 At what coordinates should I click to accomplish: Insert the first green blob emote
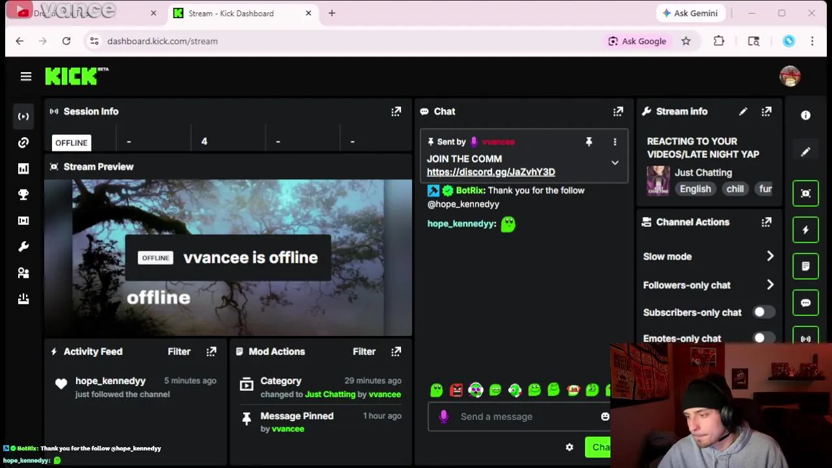(437, 390)
